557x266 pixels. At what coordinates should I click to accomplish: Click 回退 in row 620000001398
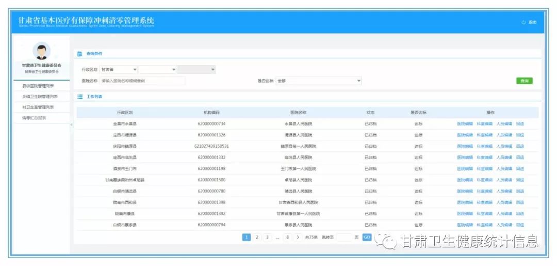[x=520, y=202]
